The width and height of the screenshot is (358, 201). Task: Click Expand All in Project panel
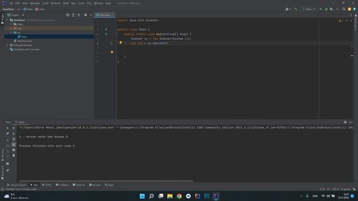[73, 15]
